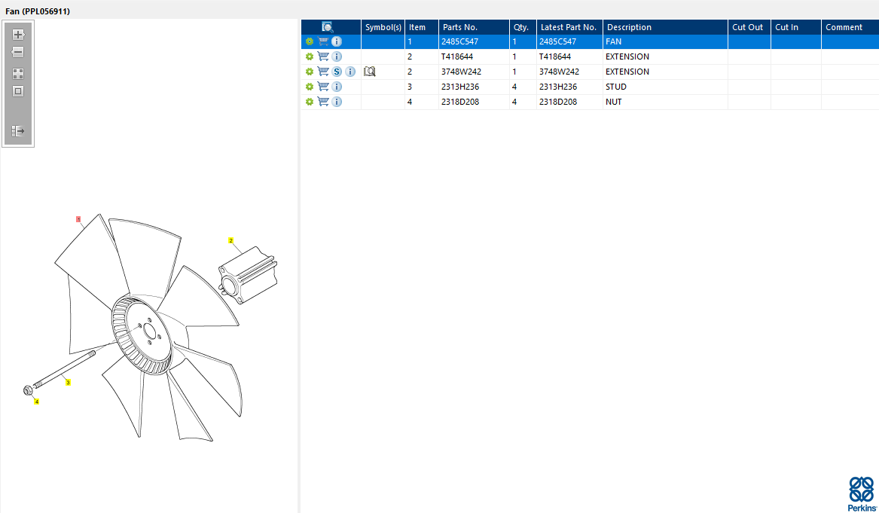Select callout 4 near the nut
This screenshot has width=879, height=513.
[36, 402]
